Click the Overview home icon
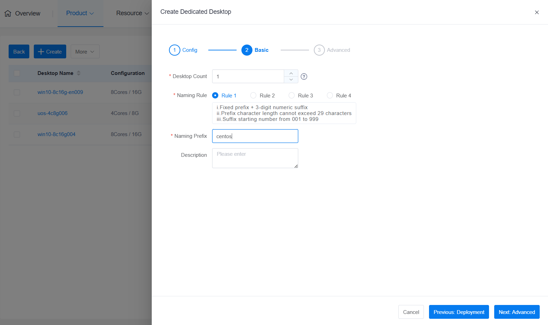The width and height of the screenshot is (548, 325). [8, 13]
